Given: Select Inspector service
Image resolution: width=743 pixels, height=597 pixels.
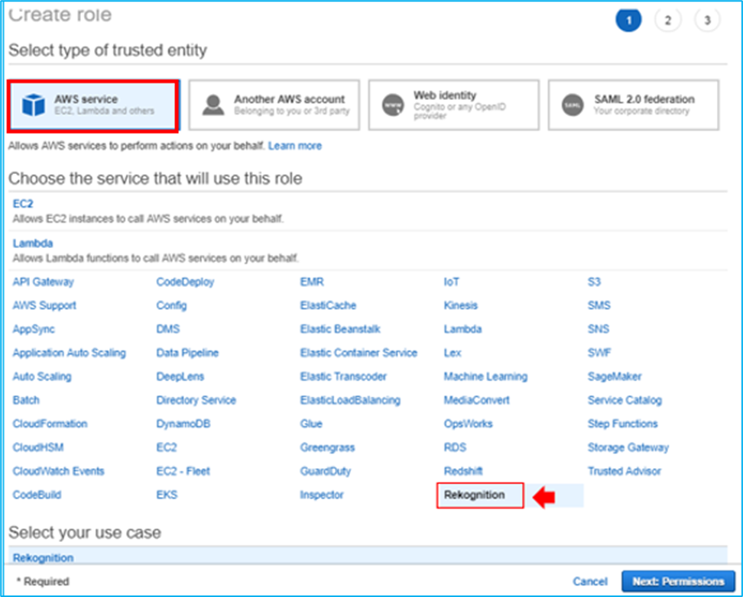Looking at the screenshot, I should pyautogui.click(x=322, y=495).
